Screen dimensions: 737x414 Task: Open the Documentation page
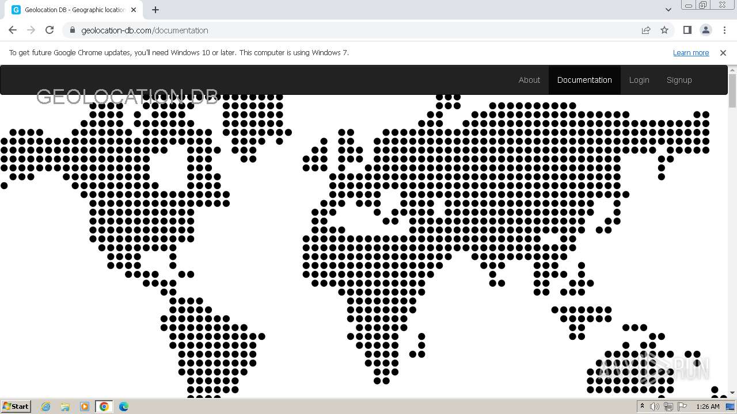[x=584, y=80]
